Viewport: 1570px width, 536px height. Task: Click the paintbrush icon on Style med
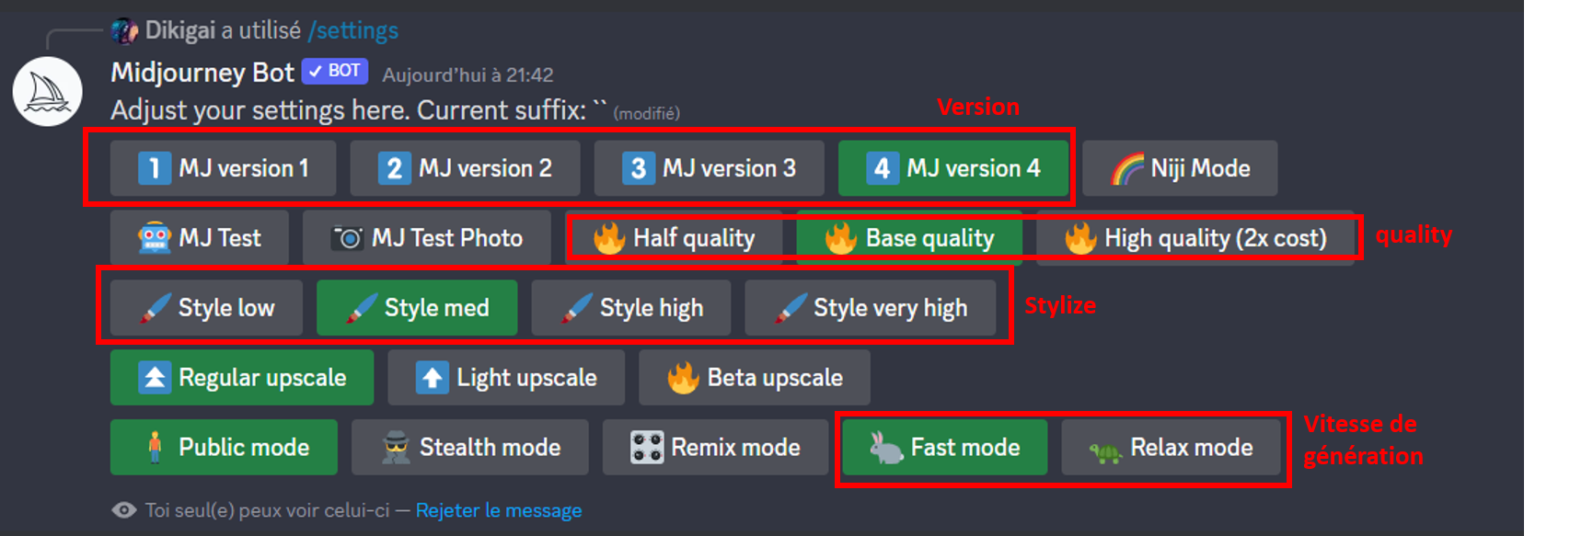point(361,308)
